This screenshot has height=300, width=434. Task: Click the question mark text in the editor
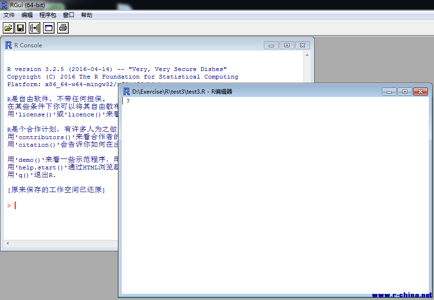pyautogui.click(x=128, y=101)
